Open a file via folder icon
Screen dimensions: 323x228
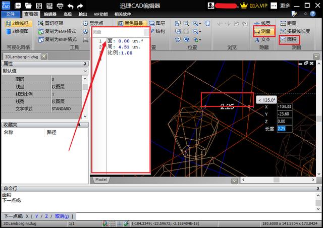click(28, 6)
